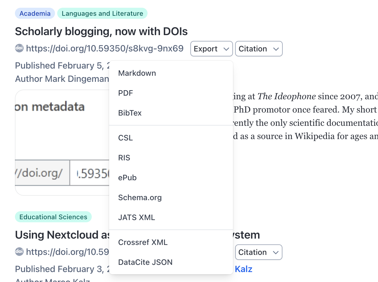Export as JATS XML
Screen dimensions: 378x282
pos(136,218)
